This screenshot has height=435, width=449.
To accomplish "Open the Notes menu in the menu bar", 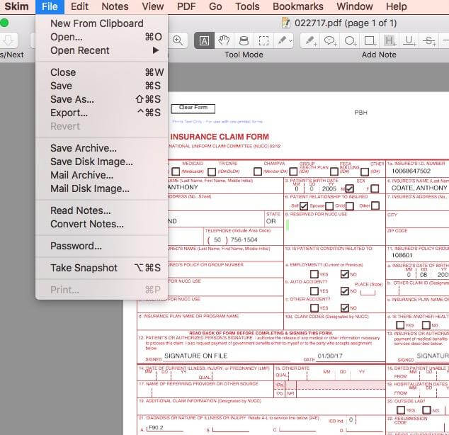I will point(115,6).
